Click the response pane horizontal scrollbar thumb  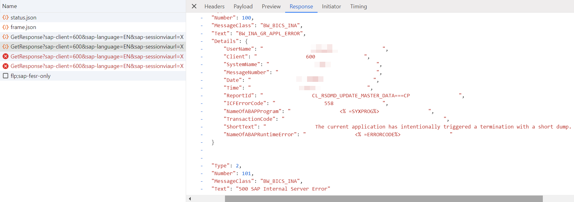(x=384, y=199)
